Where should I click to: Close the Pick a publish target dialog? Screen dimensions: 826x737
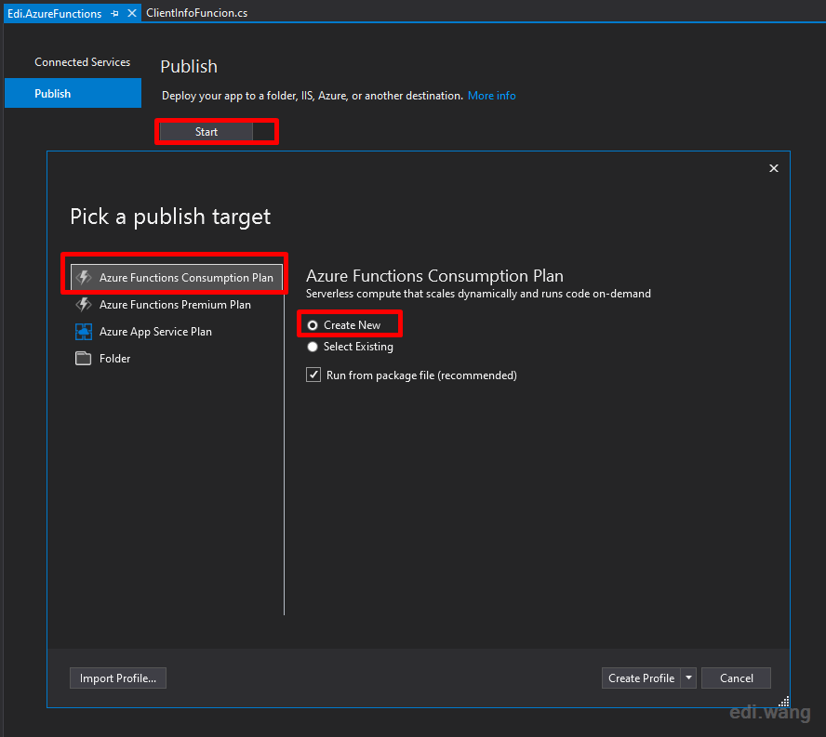pyautogui.click(x=773, y=168)
